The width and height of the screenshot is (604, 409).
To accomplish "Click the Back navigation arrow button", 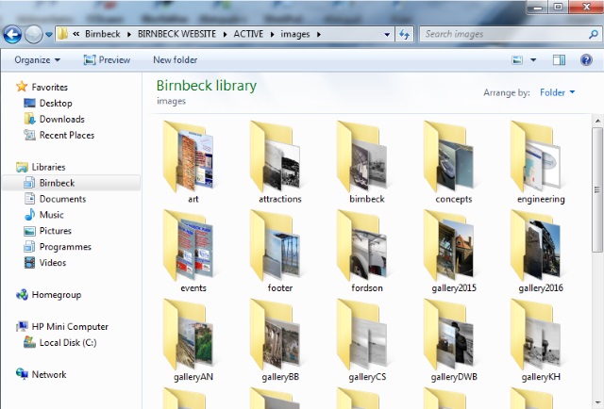I will point(12,35).
